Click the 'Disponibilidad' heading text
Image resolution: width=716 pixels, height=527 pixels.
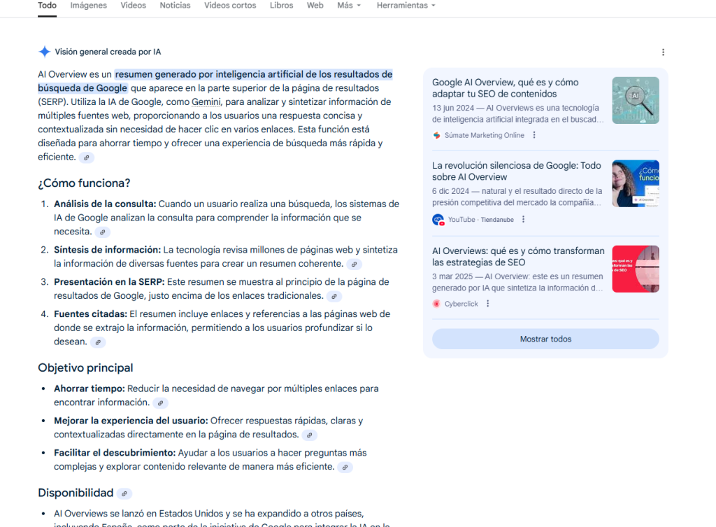pos(76,493)
